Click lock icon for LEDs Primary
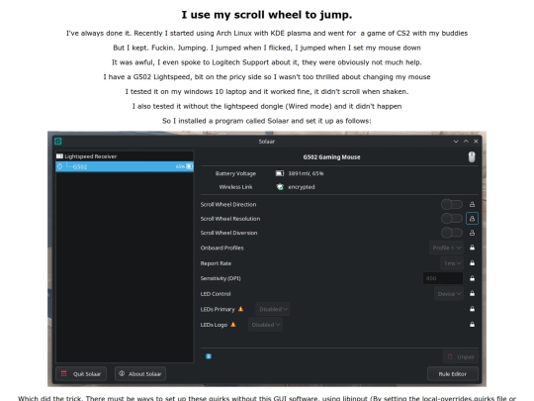Screen dimensions: 534x401 point(472,309)
